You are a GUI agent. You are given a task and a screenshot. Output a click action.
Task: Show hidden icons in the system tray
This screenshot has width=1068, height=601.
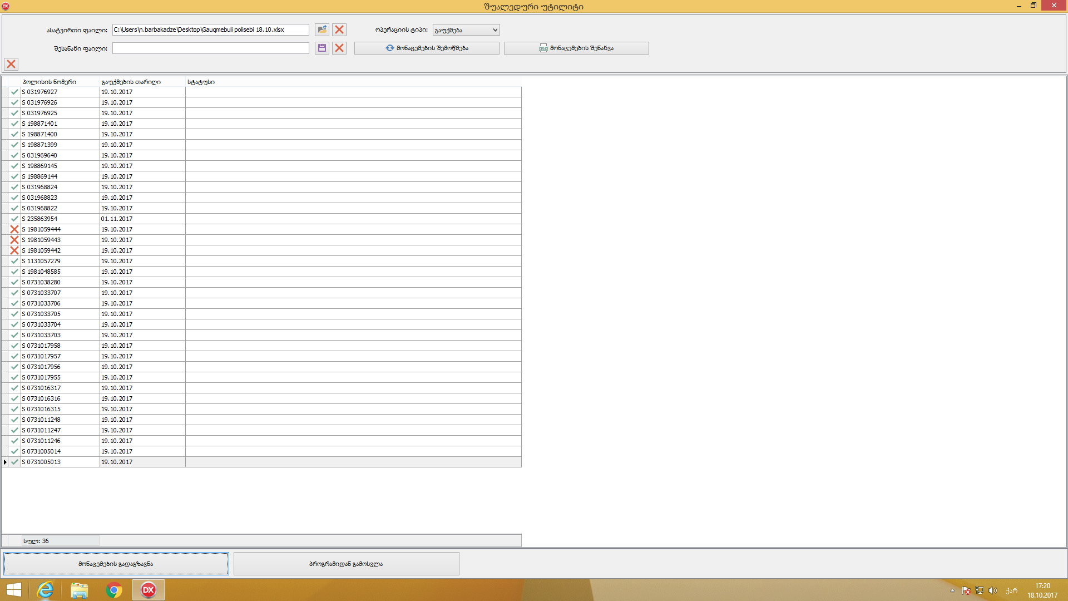[x=952, y=590]
